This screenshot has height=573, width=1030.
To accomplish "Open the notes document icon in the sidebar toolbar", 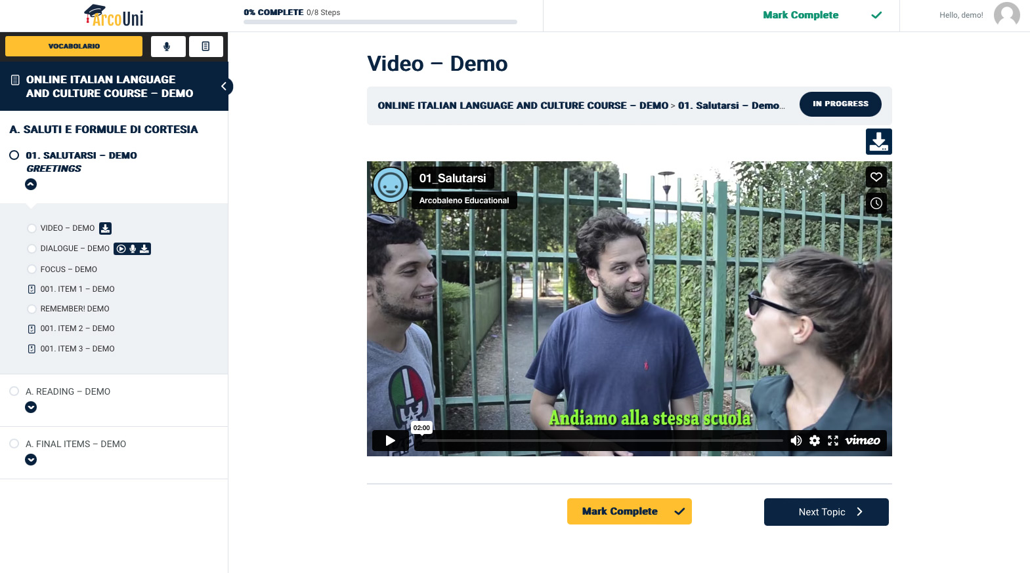I will (x=206, y=47).
